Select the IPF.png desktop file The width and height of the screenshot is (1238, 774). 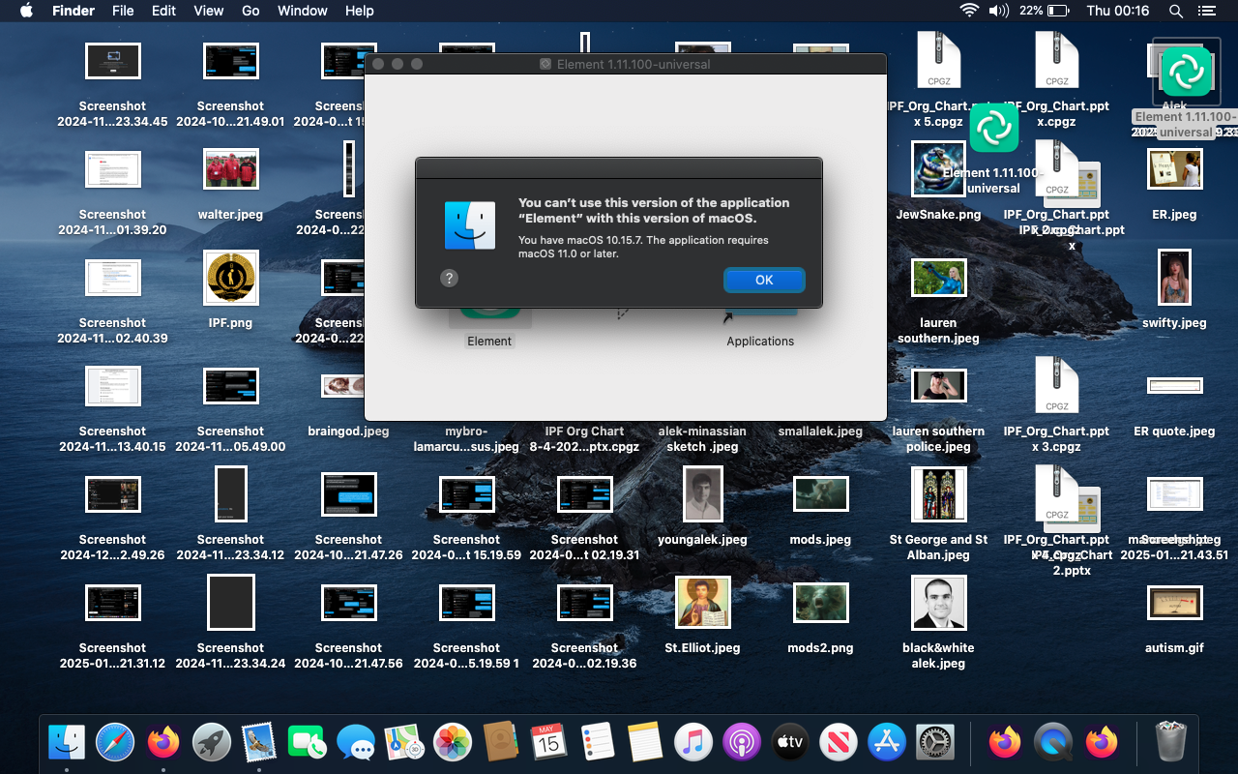coord(231,278)
